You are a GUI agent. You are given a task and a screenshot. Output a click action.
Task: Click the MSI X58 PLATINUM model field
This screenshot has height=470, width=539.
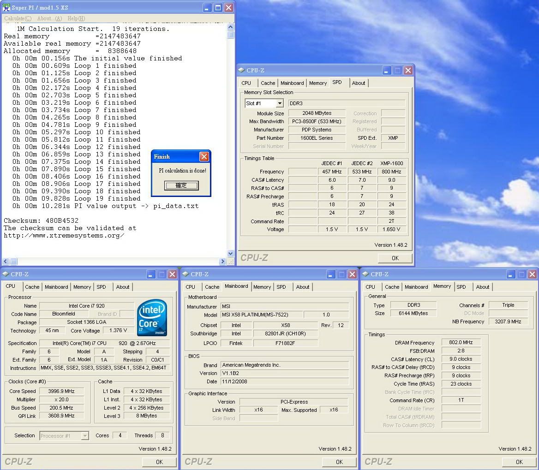(x=262, y=315)
